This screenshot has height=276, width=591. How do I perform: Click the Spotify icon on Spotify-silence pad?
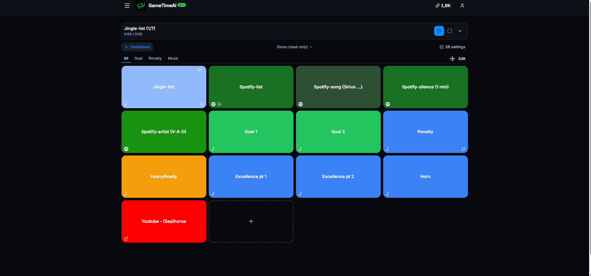point(388,104)
